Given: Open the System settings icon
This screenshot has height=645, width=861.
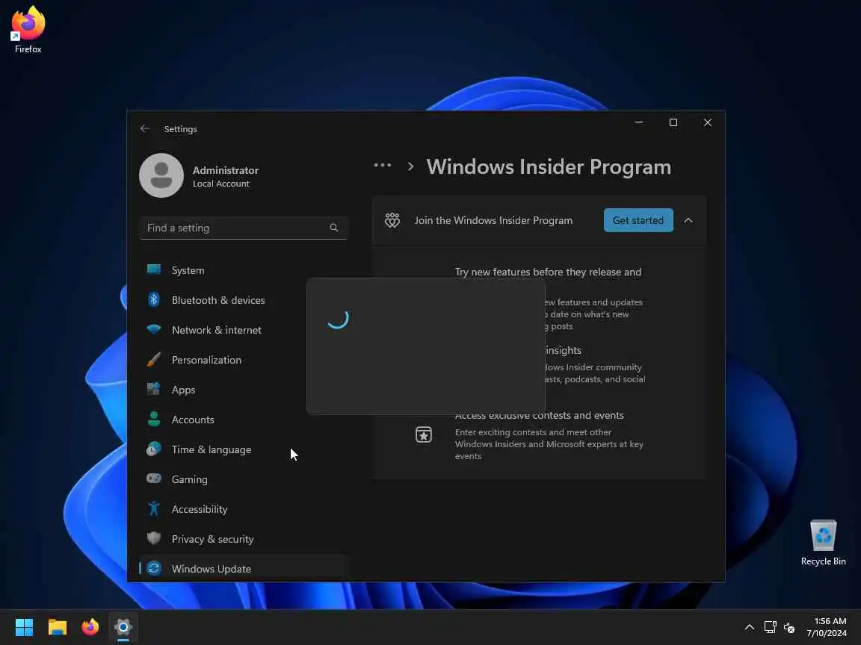Looking at the screenshot, I should tap(154, 269).
